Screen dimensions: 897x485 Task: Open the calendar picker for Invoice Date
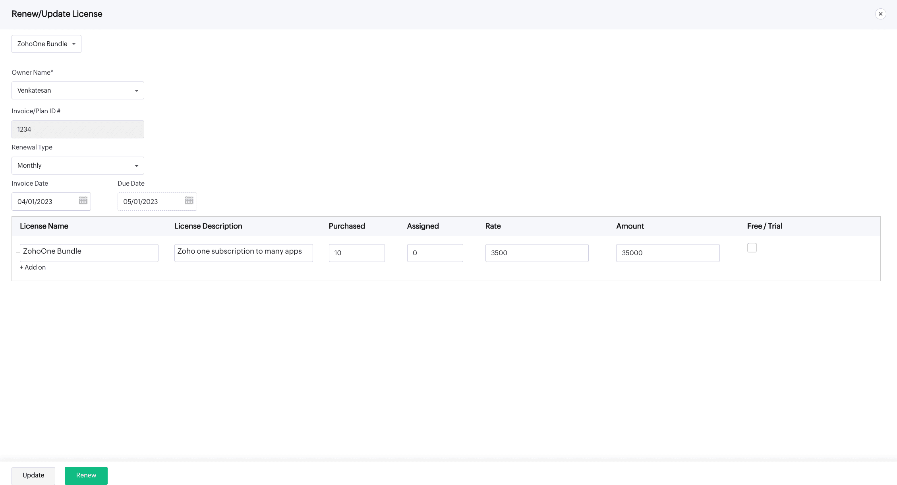(x=83, y=201)
